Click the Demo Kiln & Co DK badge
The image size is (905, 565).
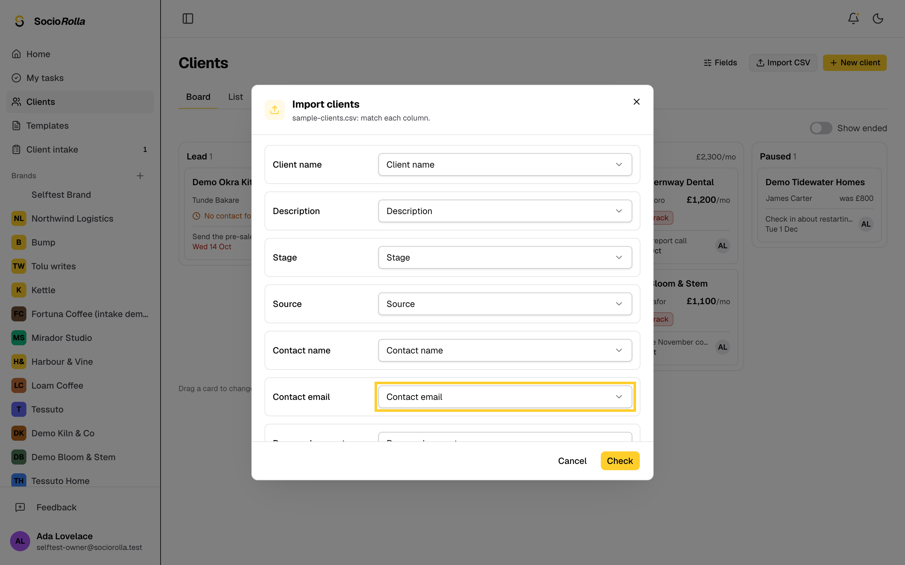[19, 433]
